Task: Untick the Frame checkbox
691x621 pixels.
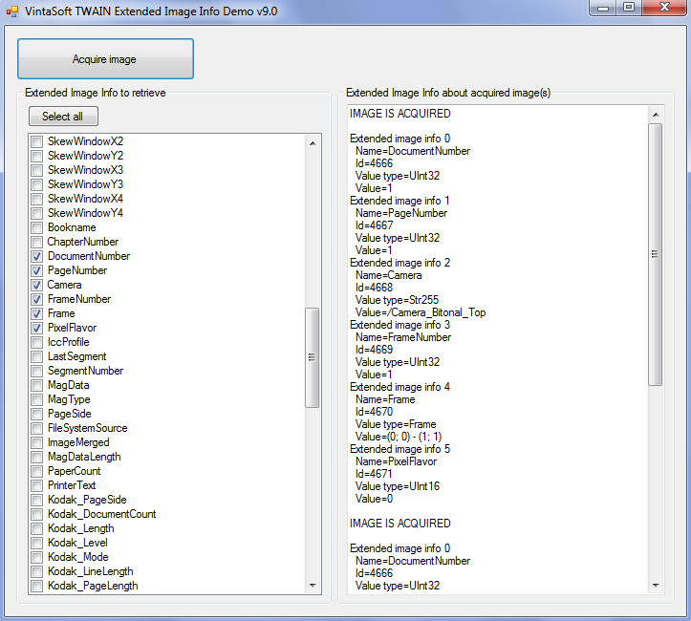Action: (37, 314)
